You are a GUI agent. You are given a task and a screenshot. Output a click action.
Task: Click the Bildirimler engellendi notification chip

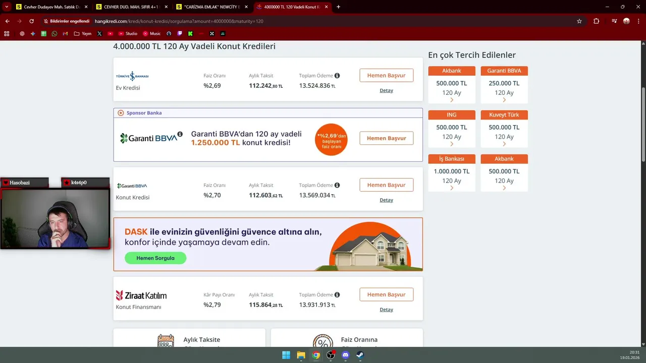pos(66,21)
